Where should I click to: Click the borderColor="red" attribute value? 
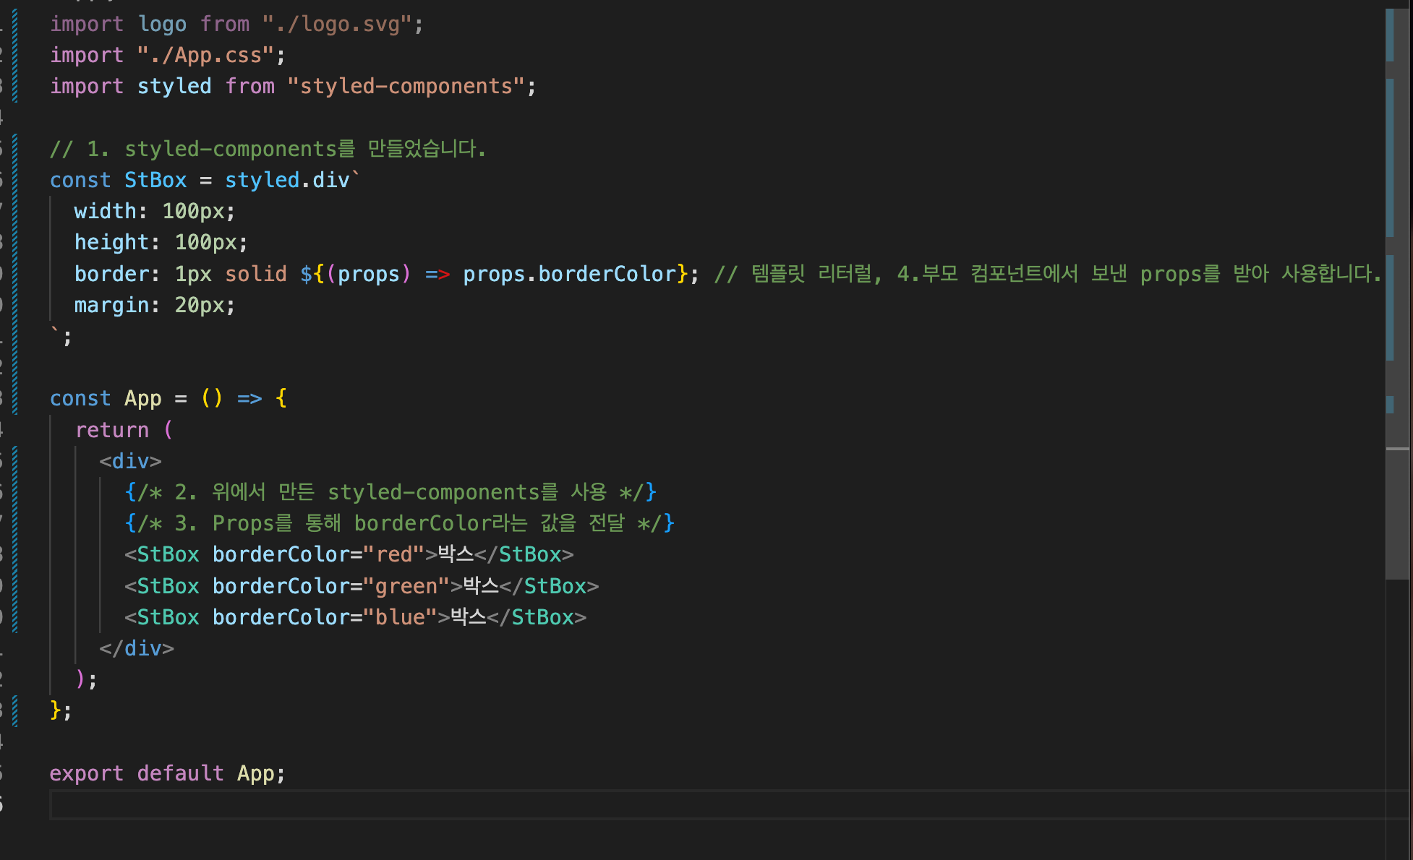click(x=394, y=555)
